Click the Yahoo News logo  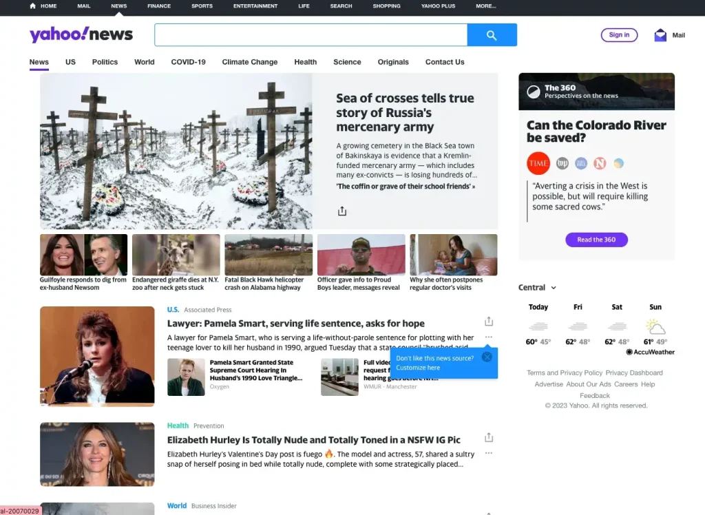(x=81, y=34)
